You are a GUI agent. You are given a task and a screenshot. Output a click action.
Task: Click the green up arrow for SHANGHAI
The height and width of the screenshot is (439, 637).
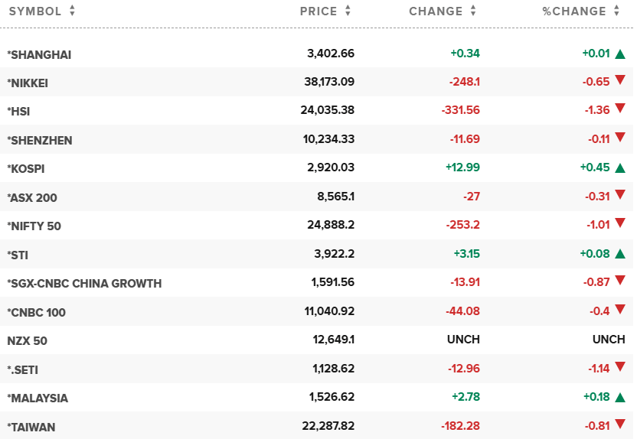tap(620, 54)
